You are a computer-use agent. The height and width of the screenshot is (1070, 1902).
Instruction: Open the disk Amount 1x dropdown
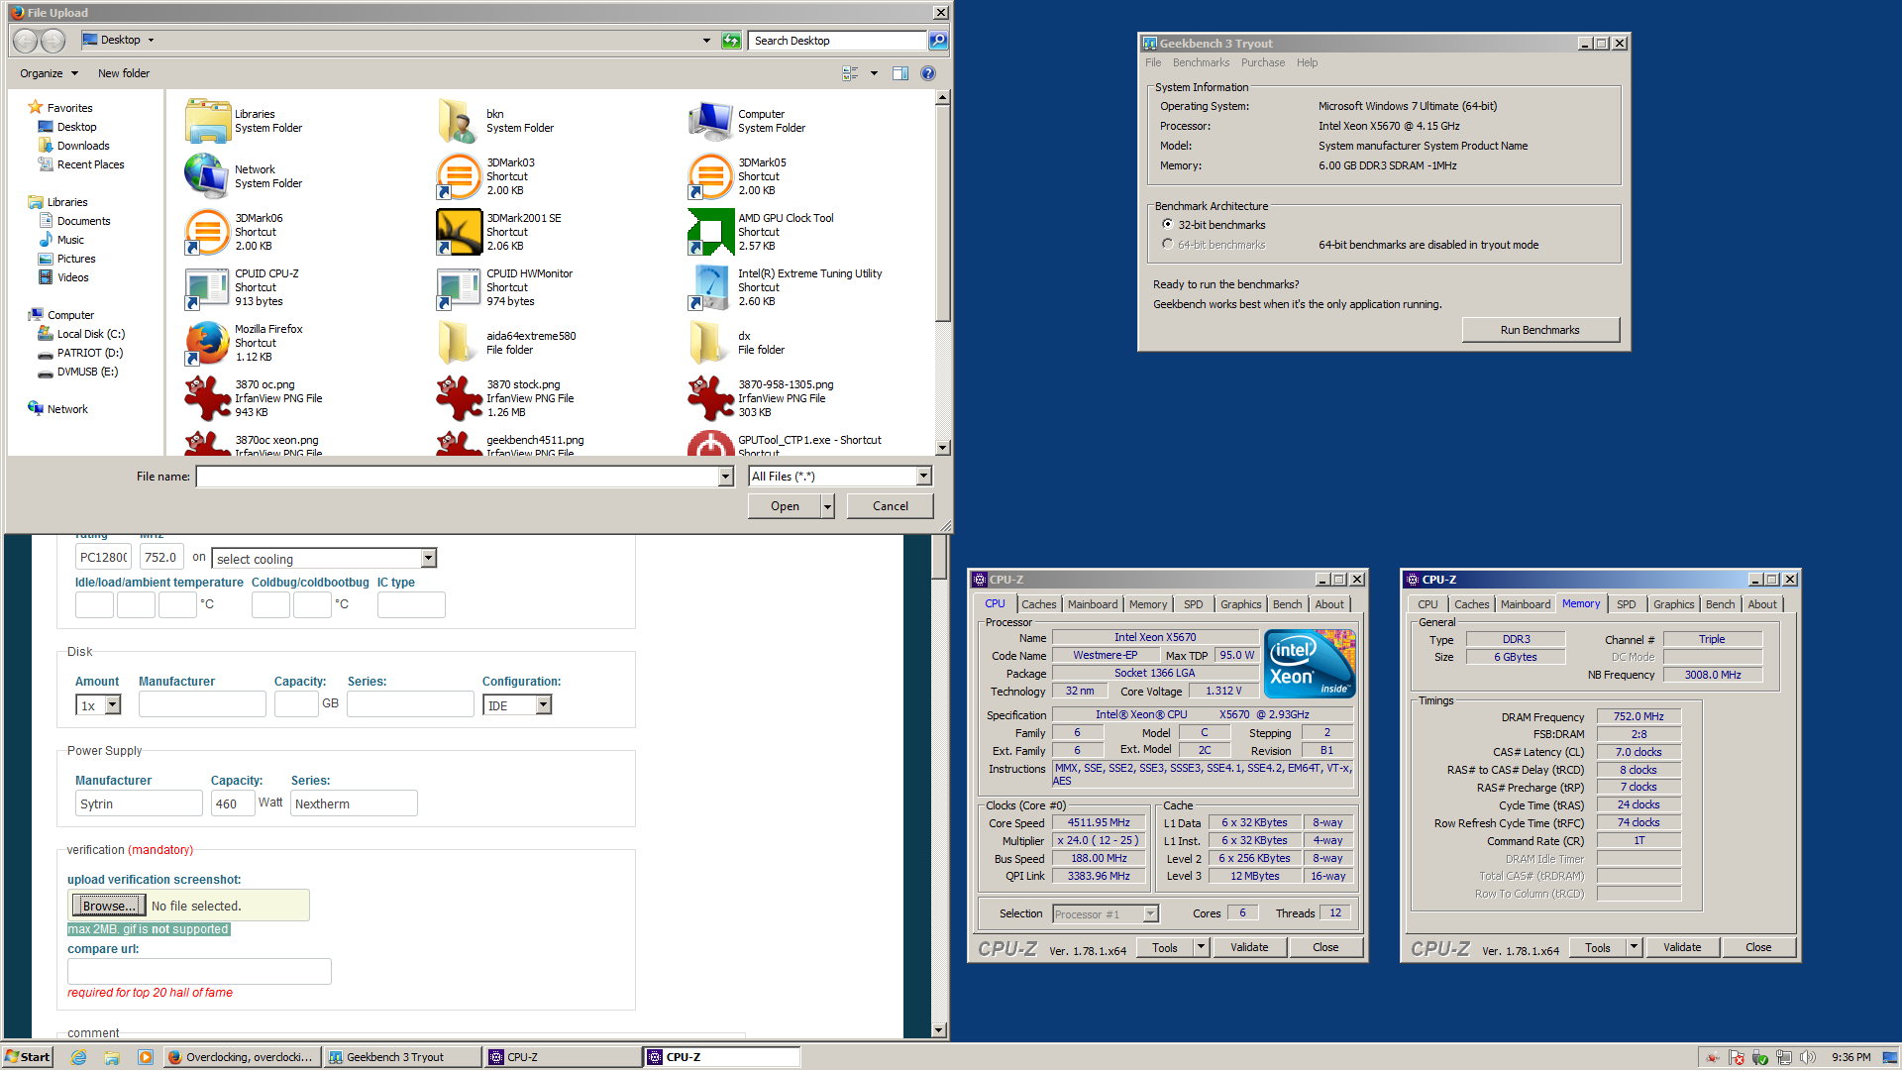coord(113,705)
